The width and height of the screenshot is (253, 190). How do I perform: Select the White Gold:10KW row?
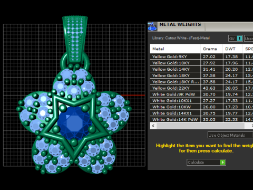tap(201, 107)
